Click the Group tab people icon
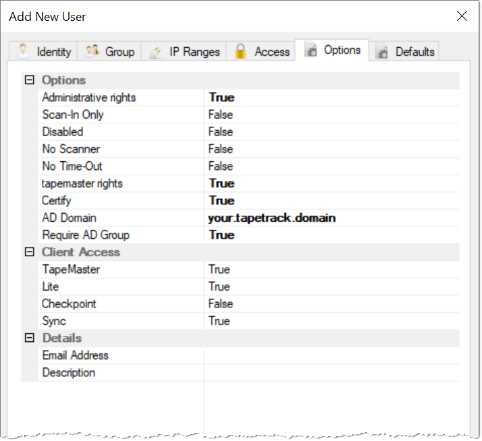 [x=92, y=51]
